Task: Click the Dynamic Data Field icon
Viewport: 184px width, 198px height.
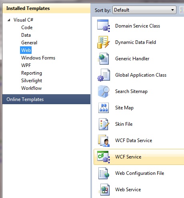Action: (x=104, y=42)
